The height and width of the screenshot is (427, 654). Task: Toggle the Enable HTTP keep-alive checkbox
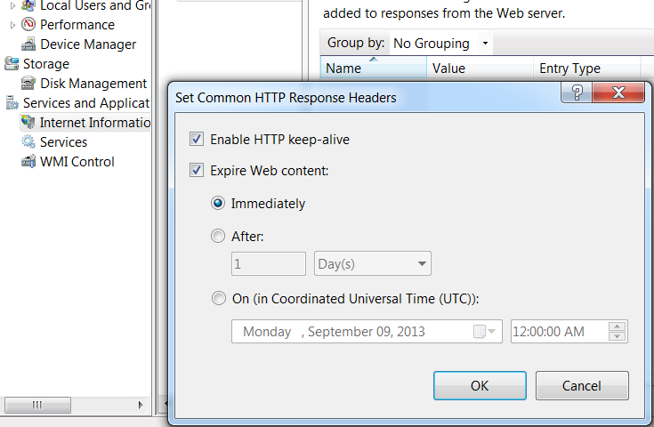(197, 140)
